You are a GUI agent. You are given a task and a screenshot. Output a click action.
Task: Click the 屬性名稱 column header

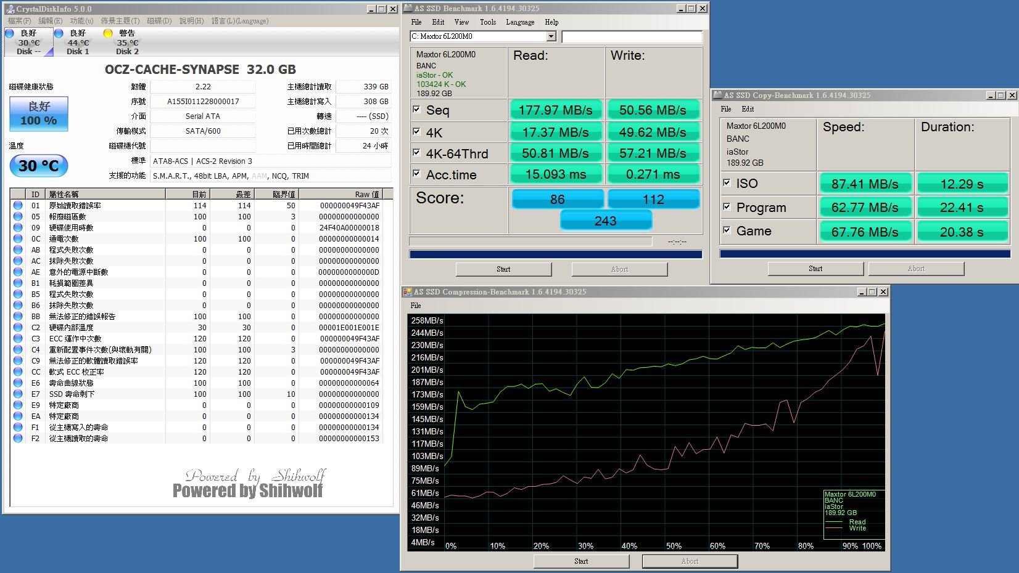click(105, 194)
